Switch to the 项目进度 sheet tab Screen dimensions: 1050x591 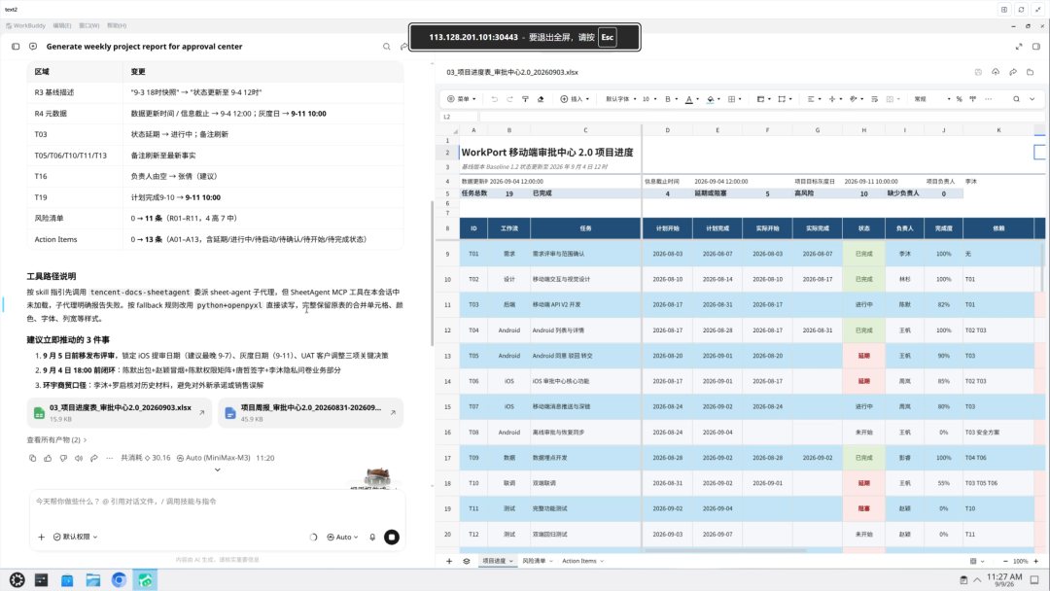click(497, 561)
